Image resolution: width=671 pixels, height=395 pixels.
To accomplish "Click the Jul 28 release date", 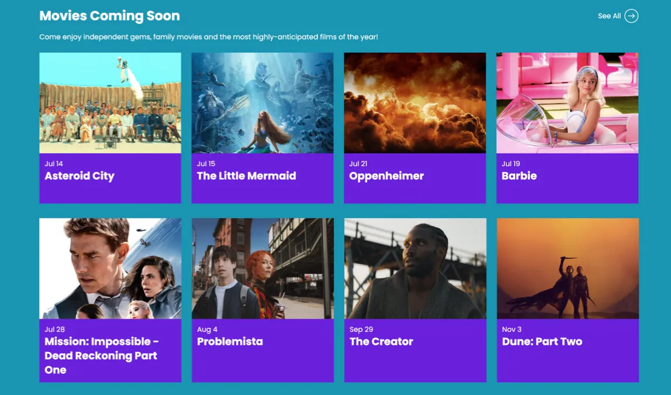I will point(54,329).
